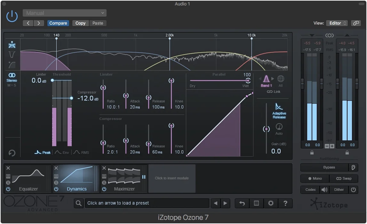
Task: Select the All bands globe icon
Action: click(x=281, y=79)
